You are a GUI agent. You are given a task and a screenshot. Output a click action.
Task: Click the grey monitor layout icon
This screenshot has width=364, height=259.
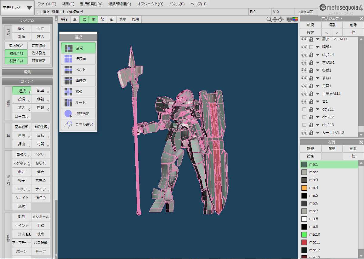[289, 19]
